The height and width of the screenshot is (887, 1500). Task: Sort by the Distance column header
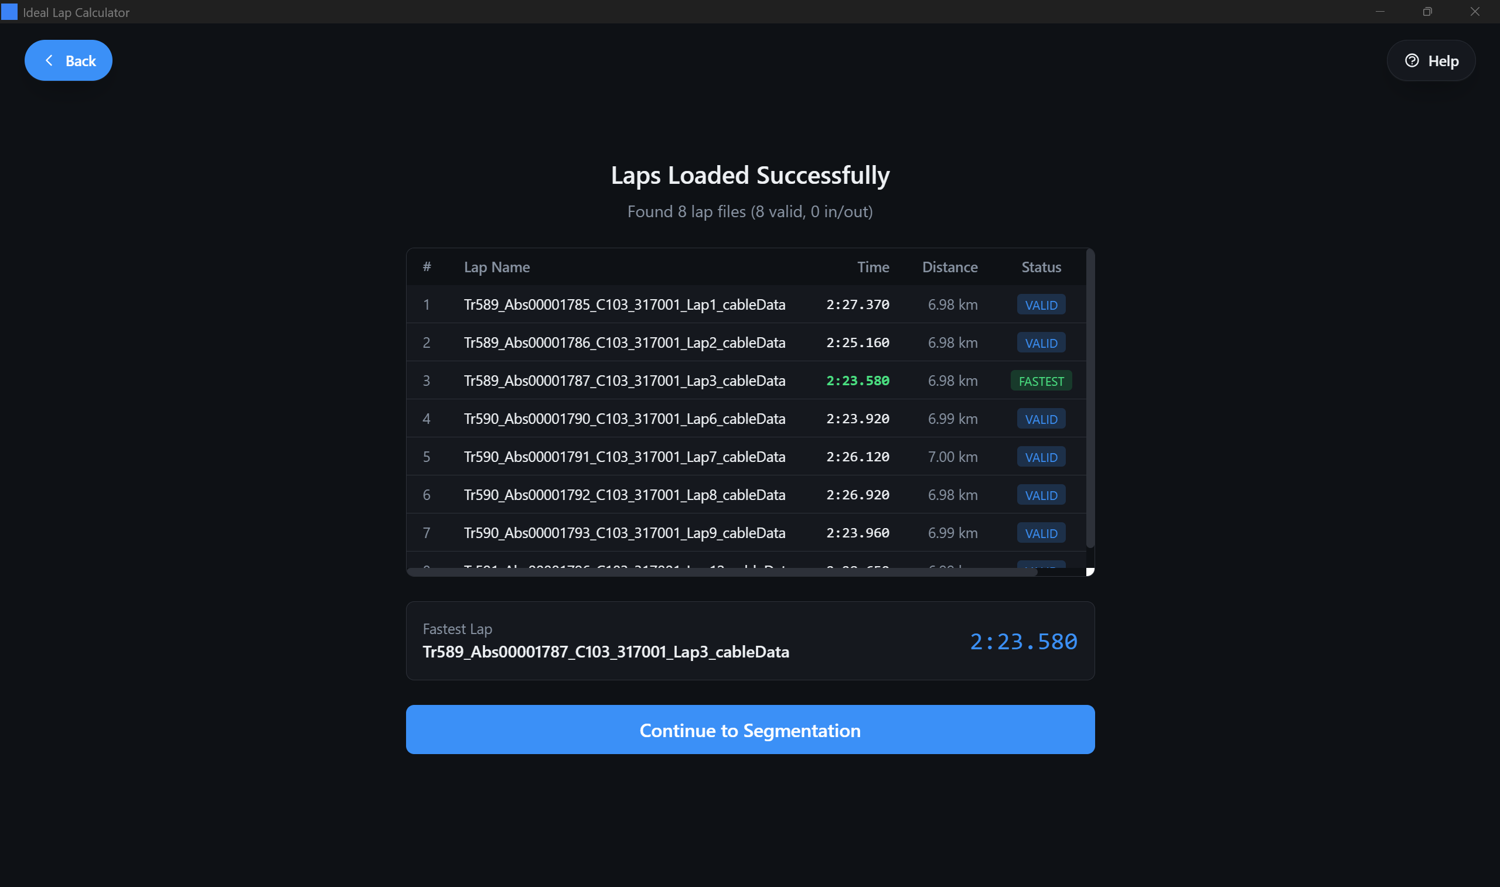coord(950,266)
